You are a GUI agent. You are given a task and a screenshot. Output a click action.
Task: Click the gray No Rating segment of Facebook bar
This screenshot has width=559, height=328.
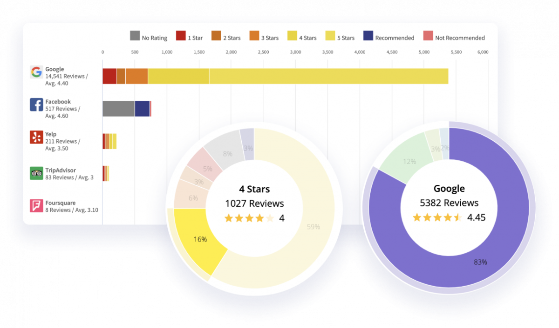(119, 109)
